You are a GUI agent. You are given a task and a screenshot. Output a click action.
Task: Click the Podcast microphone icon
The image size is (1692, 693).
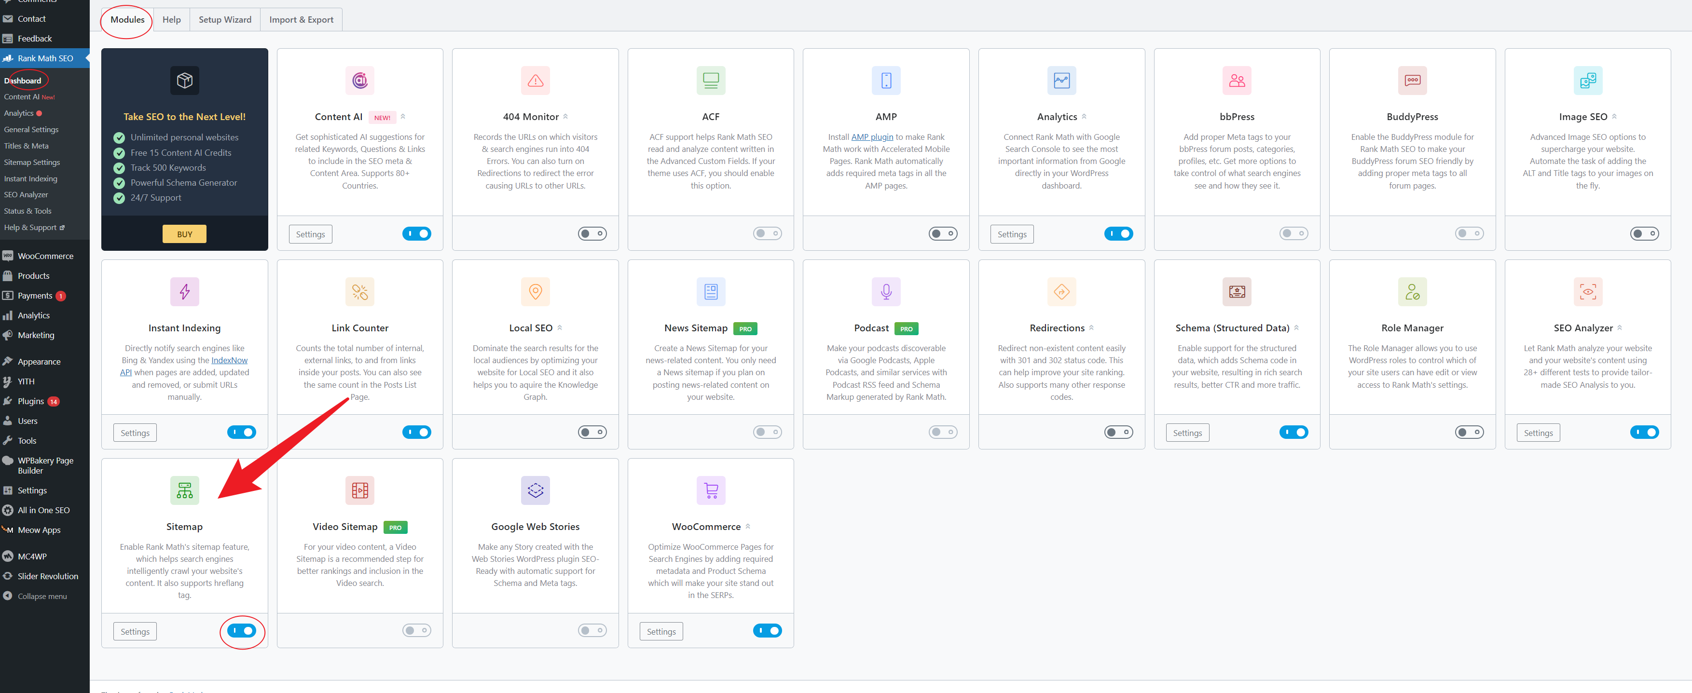885,292
